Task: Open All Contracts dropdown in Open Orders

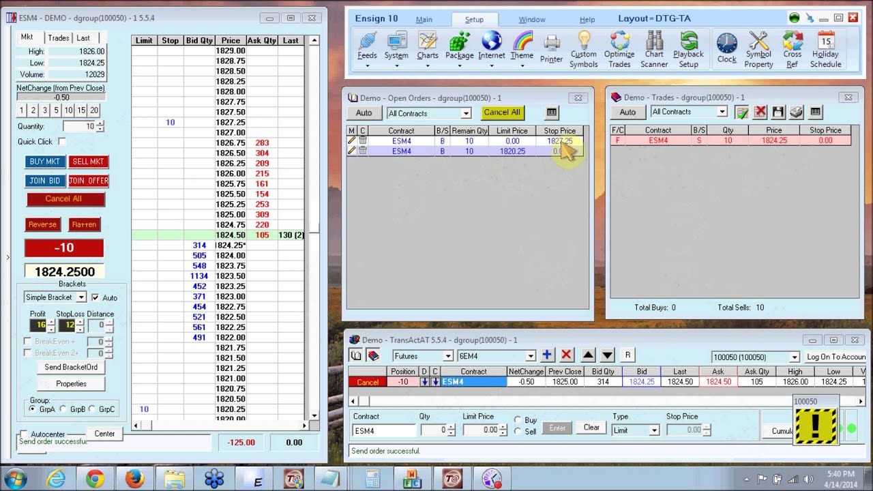Action: pyautogui.click(x=466, y=113)
